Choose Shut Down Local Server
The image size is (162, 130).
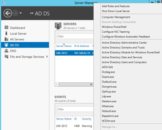tap(116, 11)
